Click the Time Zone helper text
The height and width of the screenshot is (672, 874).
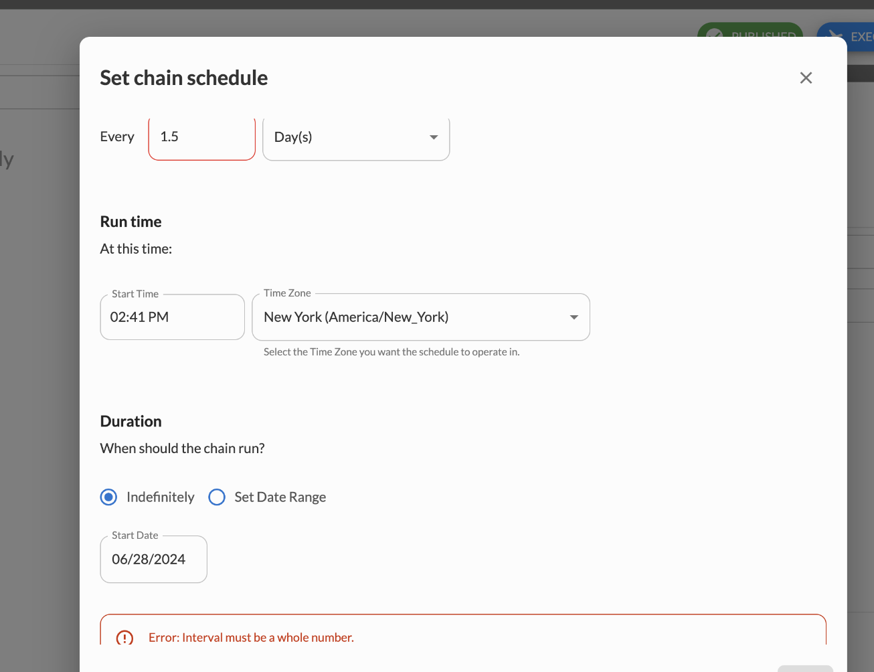click(391, 352)
